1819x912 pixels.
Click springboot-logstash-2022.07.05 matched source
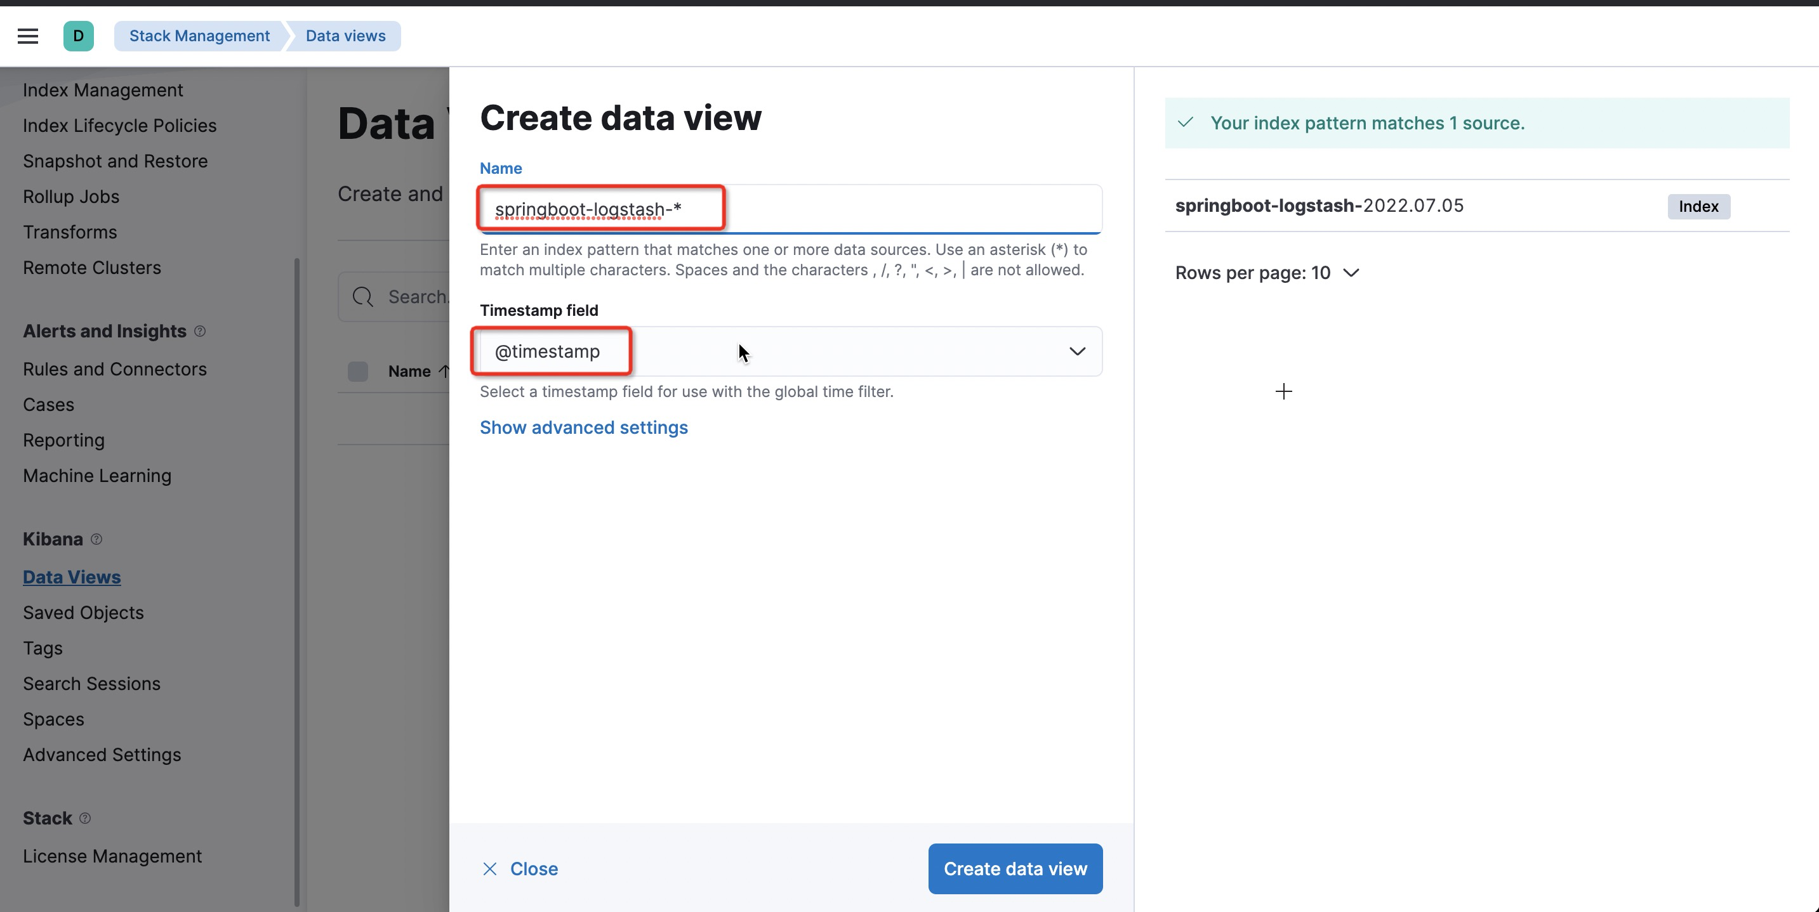pos(1319,206)
